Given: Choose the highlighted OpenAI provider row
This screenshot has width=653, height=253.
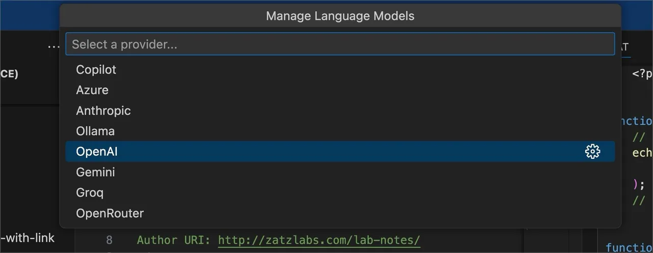Looking at the screenshot, I should click(340, 151).
